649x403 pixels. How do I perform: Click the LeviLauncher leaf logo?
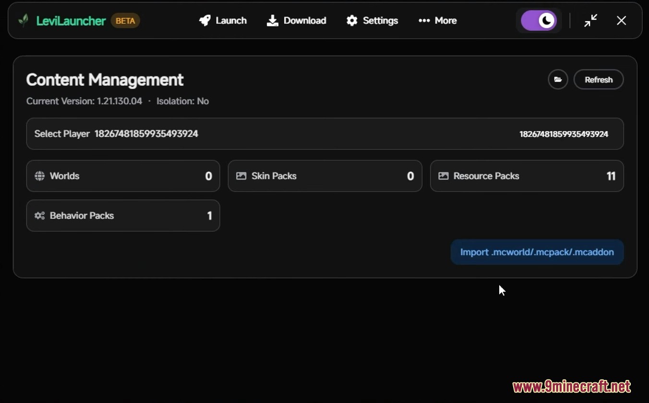23,21
